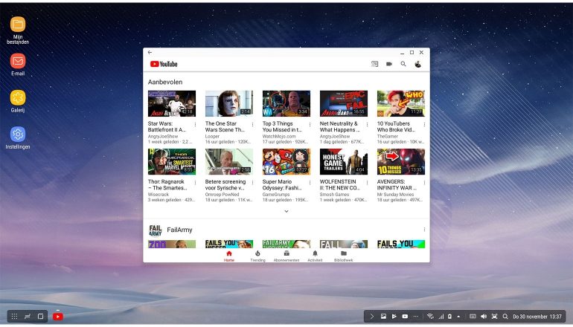
Task: Go back using the window back arrow
Action: [150, 53]
